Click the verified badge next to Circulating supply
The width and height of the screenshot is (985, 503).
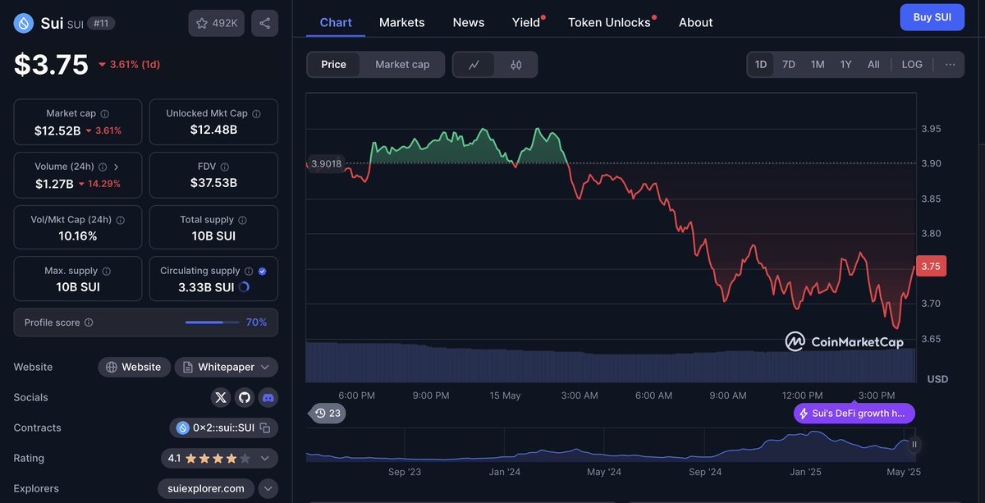click(262, 271)
